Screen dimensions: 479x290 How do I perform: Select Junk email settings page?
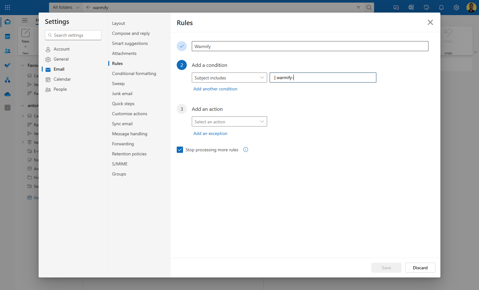pos(122,94)
